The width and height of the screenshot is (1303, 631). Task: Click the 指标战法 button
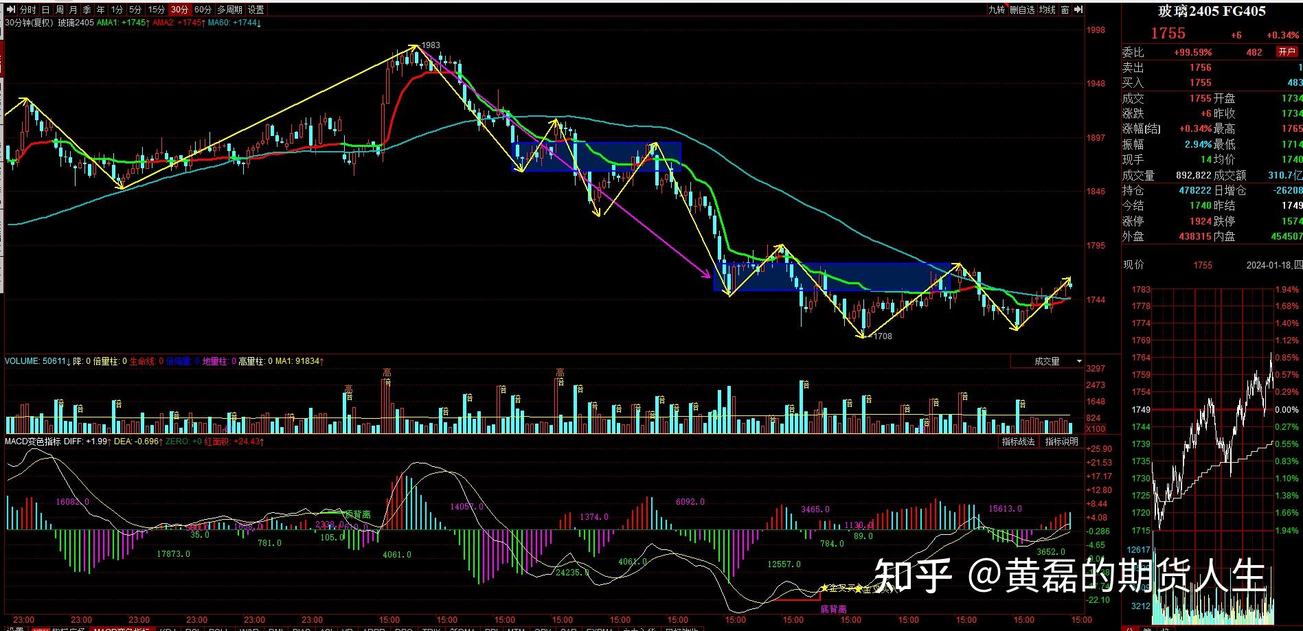[x=1018, y=441]
